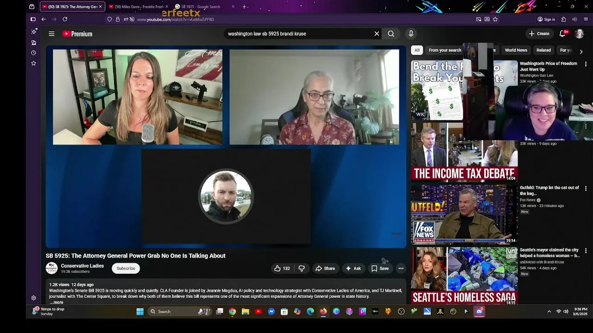Show hidden system tray icons
The width and height of the screenshot is (593, 333).
pos(549,312)
